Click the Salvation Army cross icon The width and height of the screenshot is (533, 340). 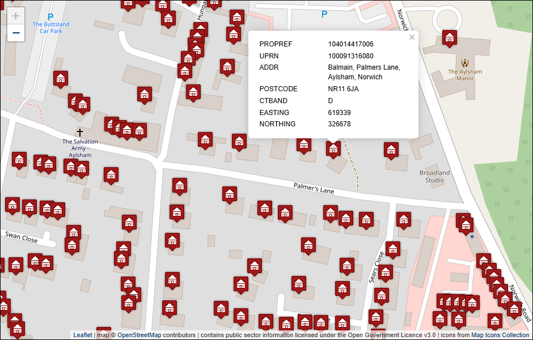[80, 131]
